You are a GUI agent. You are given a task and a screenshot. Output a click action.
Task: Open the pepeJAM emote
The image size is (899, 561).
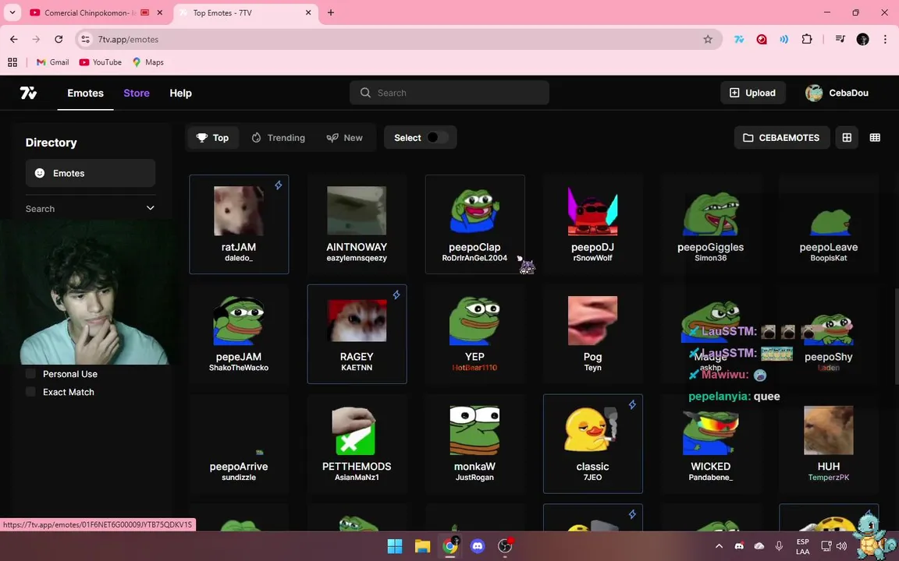click(239, 333)
